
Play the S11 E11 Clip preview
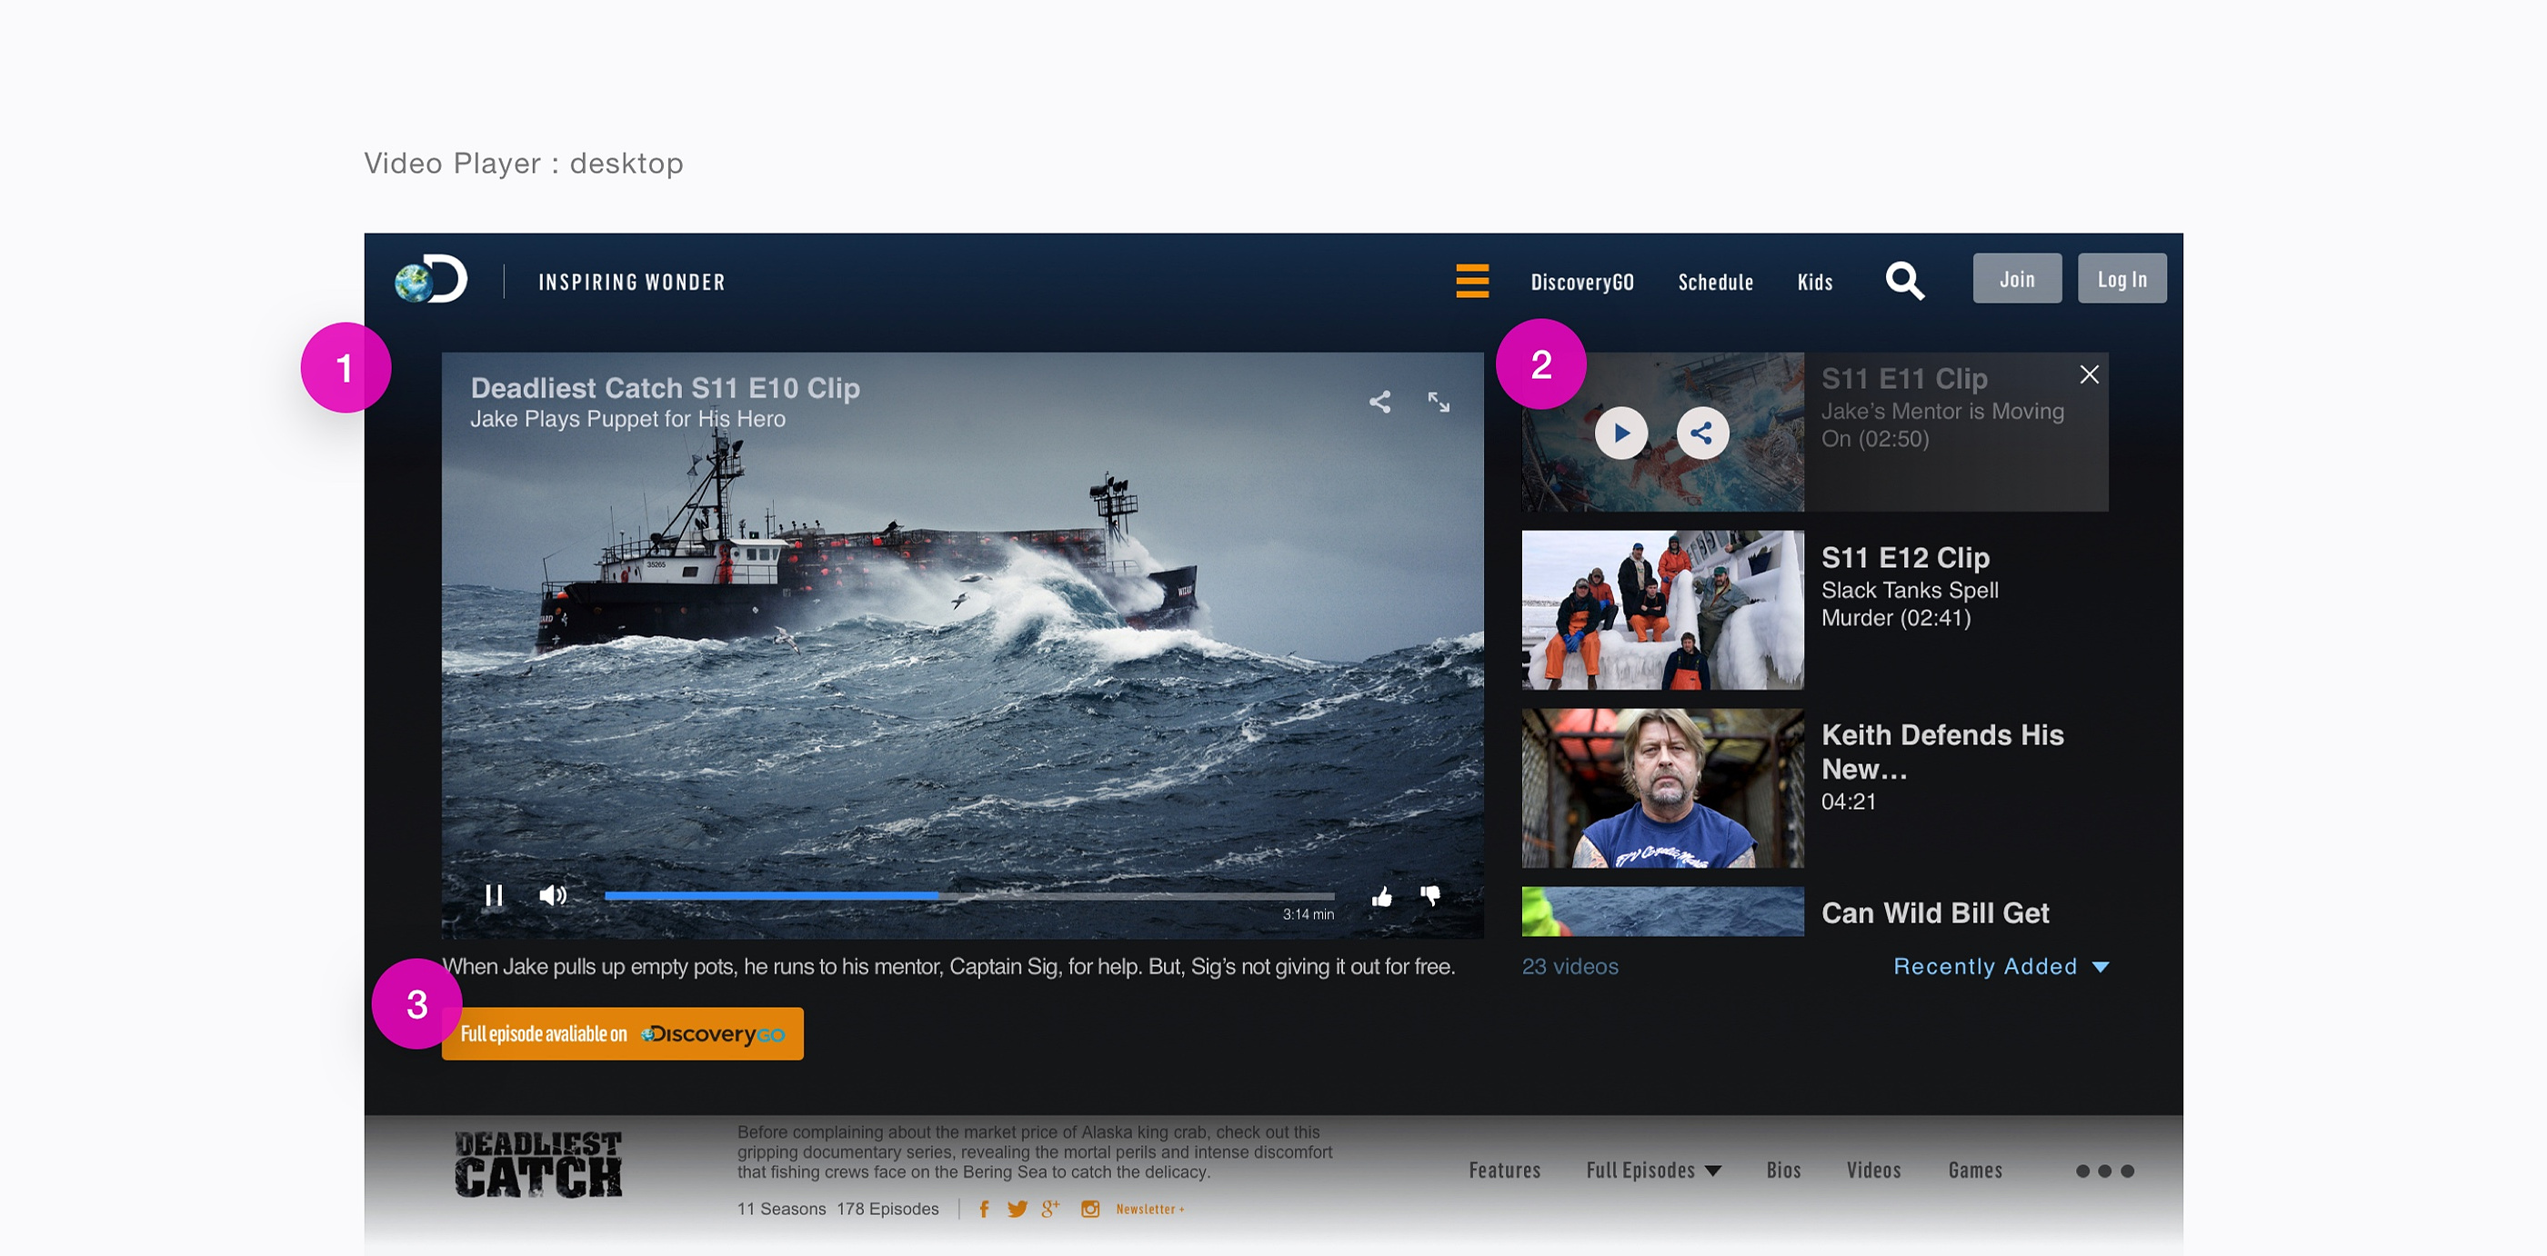[1621, 433]
